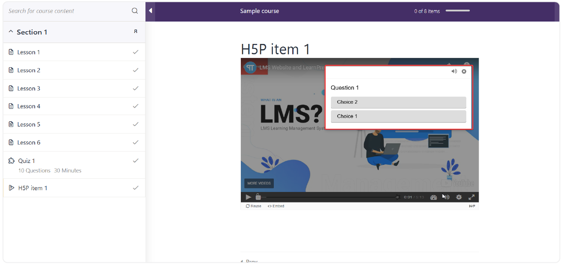563x264 pixels.
Task: Click the Embed link under the video
Action: coord(276,206)
